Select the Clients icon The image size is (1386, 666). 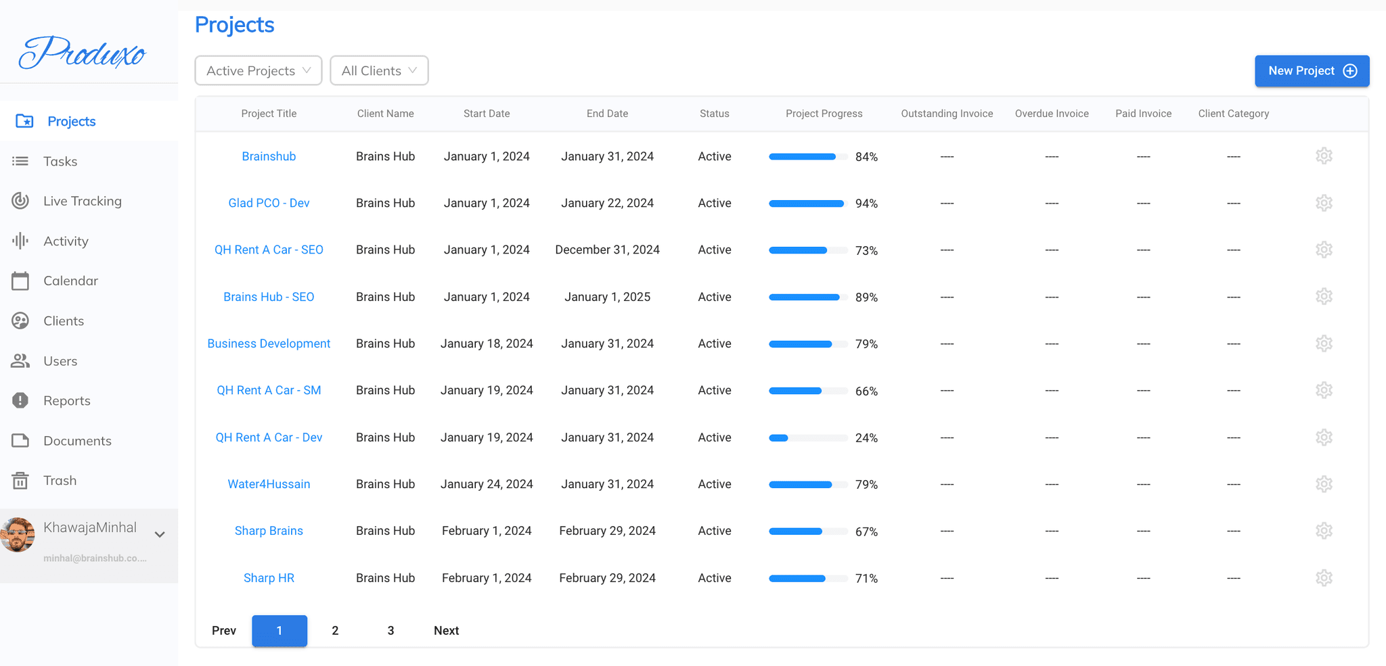coord(20,320)
